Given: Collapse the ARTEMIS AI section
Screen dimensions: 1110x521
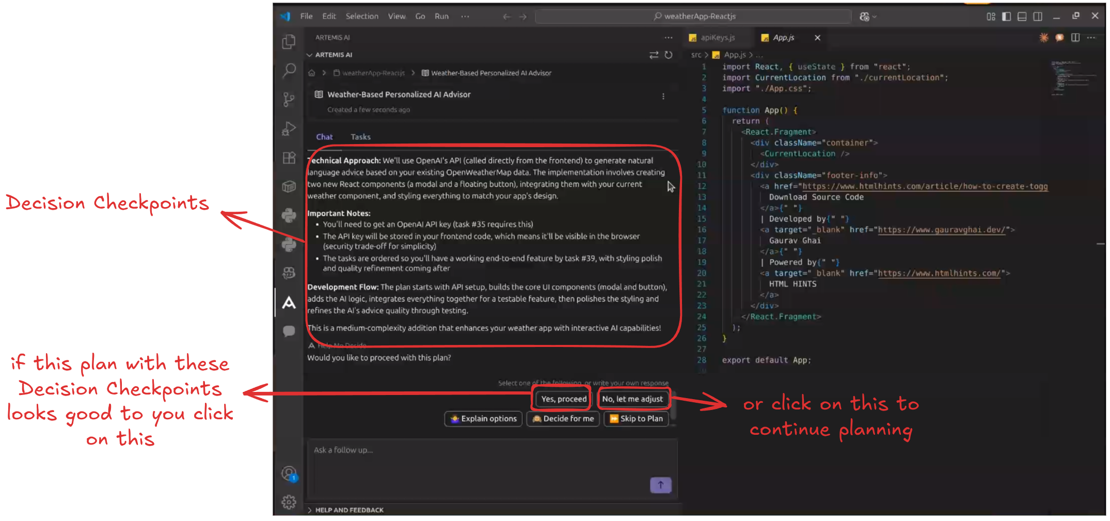Looking at the screenshot, I should [x=310, y=55].
